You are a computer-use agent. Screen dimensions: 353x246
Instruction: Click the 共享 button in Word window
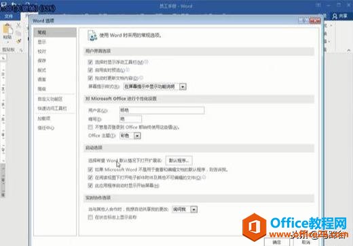339,16
